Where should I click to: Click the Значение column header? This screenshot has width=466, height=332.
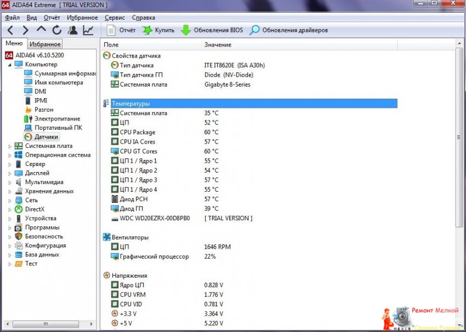click(218, 44)
